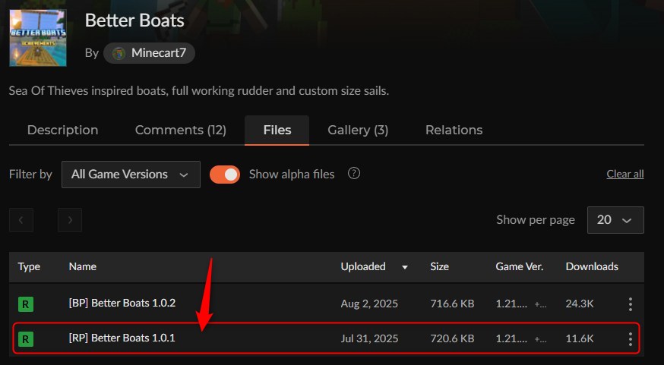Click the Jul 31, 2025 upload date
This screenshot has width=664, height=365.
tap(369, 338)
